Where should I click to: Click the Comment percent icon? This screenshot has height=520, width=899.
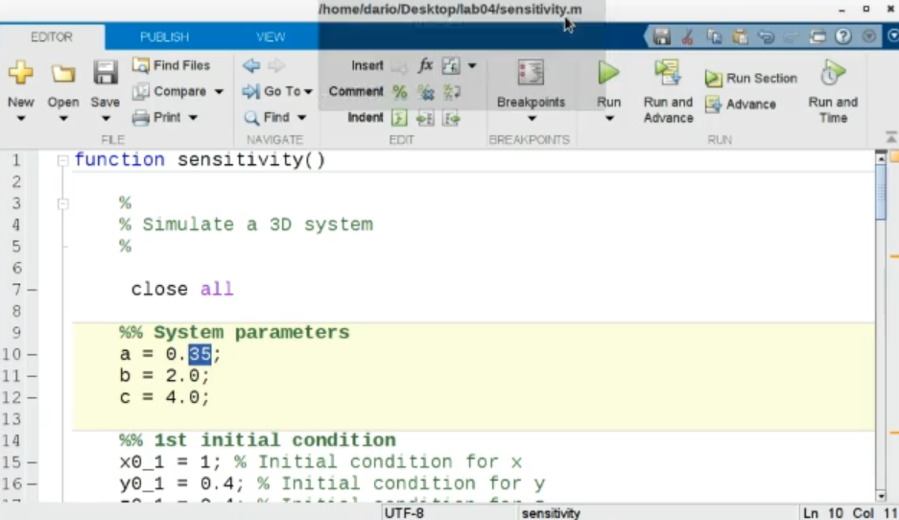399,92
